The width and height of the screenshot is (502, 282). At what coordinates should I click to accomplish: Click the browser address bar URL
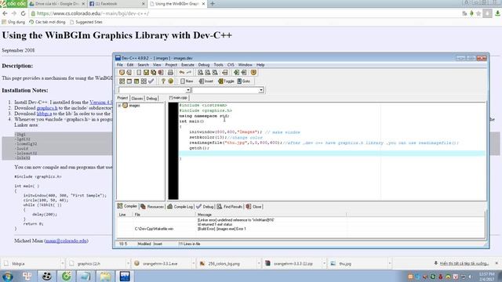click(93, 13)
